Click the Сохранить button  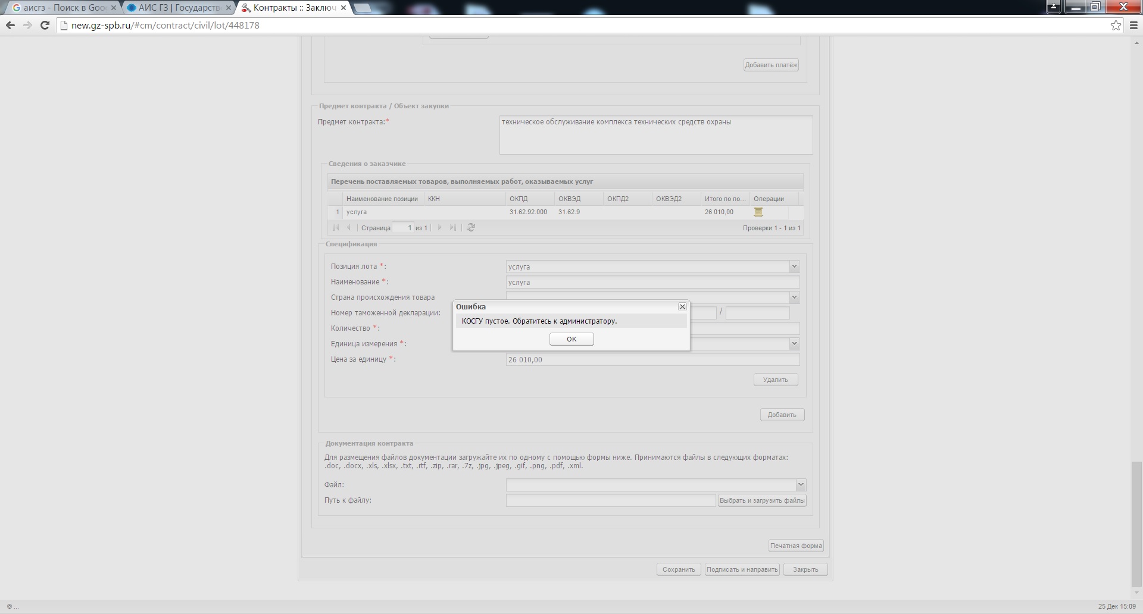[679, 569]
